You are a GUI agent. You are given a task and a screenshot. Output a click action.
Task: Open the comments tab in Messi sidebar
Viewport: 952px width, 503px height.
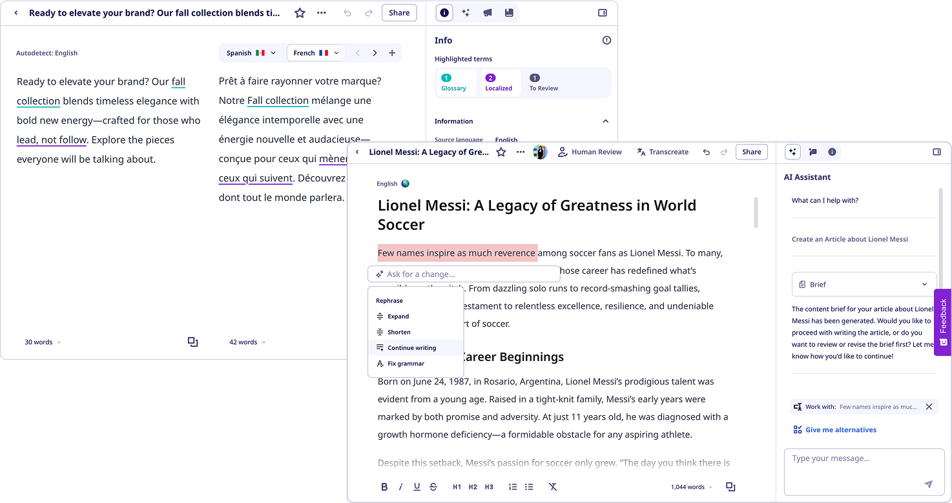812,152
